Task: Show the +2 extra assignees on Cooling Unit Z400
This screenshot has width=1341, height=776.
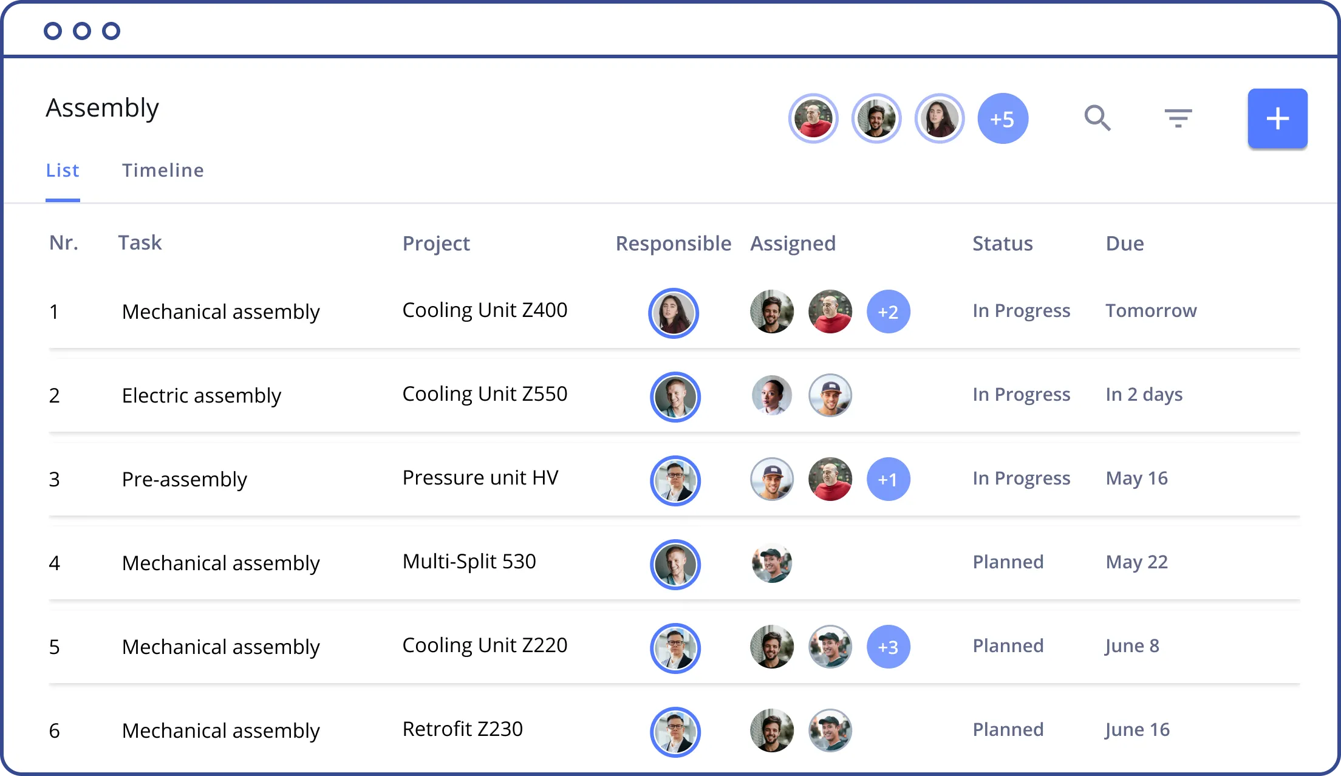Action: pos(889,311)
